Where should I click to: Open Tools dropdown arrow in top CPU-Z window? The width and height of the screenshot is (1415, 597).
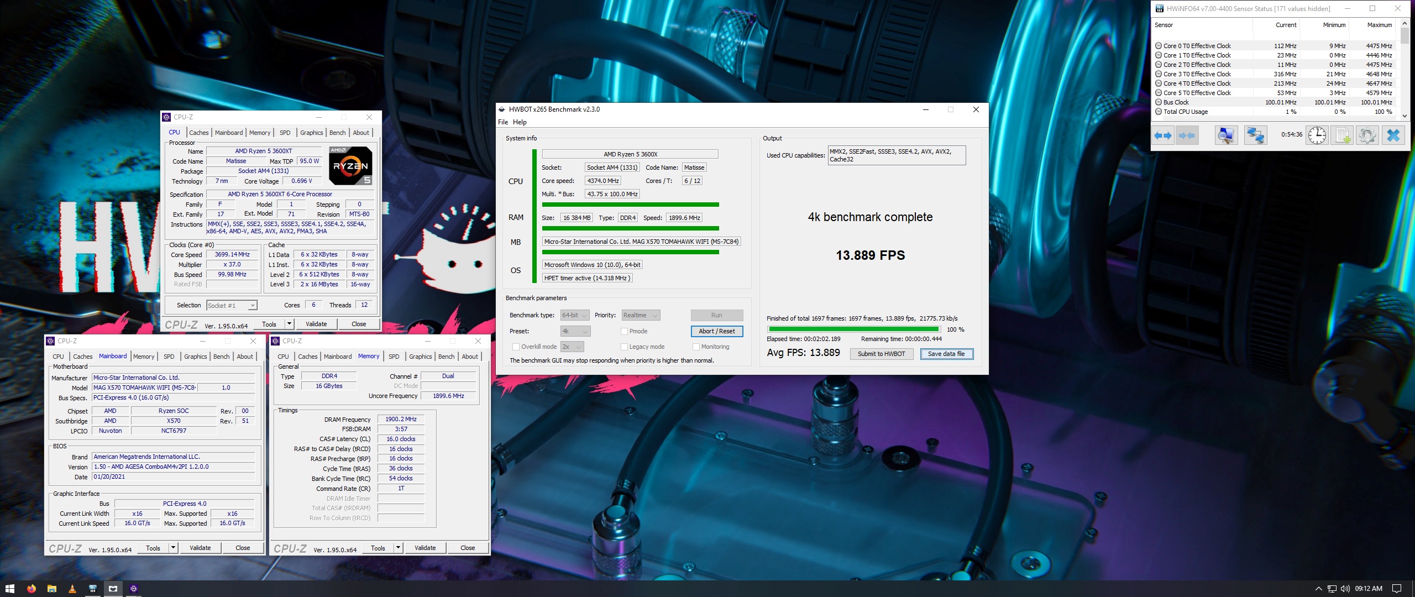pyautogui.click(x=289, y=324)
